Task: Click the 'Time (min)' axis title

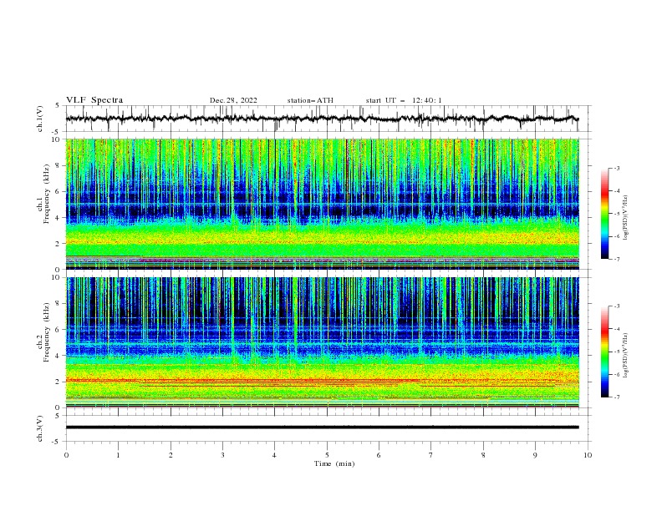Action: pyautogui.click(x=334, y=463)
